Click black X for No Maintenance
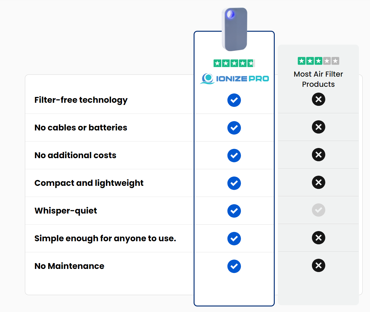 [x=319, y=266]
